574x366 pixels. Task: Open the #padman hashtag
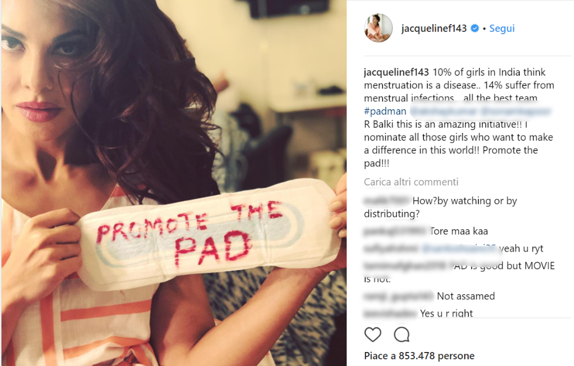(x=385, y=112)
